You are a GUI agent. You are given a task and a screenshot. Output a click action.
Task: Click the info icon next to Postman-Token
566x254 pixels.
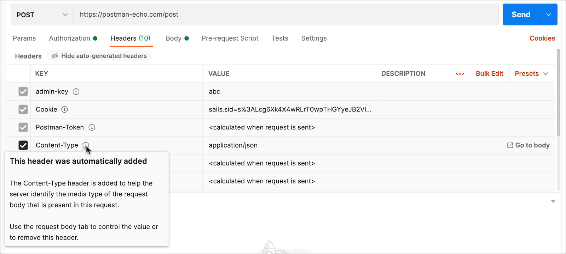pyautogui.click(x=92, y=127)
